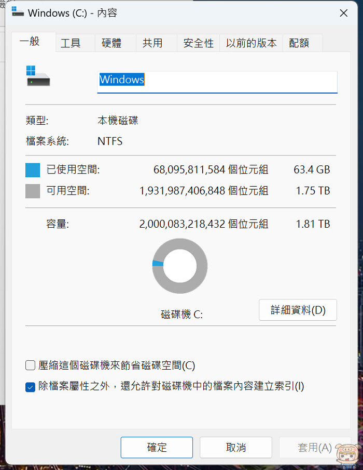The width and height of the screenshot is (363, 470).
Task: Click the disk usage donut chart
Action: click(x=180, y=266)
